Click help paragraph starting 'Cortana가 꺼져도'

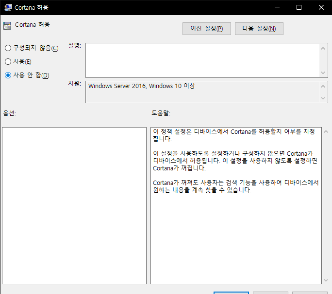click(236, 186)
